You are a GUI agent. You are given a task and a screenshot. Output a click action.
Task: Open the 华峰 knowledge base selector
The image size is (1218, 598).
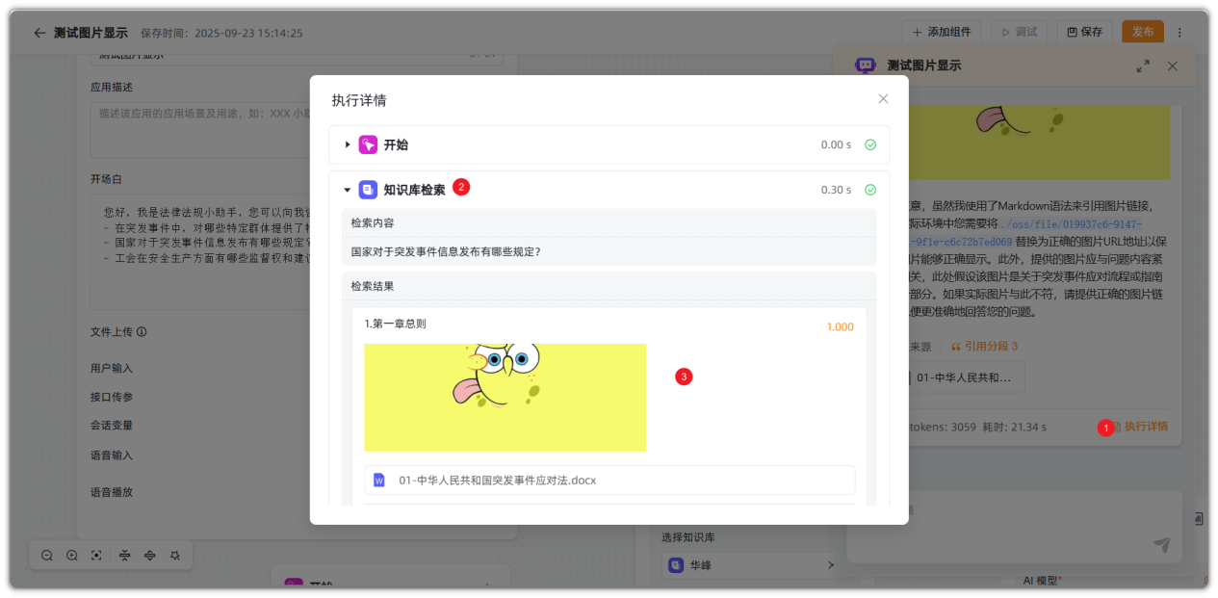751,565
